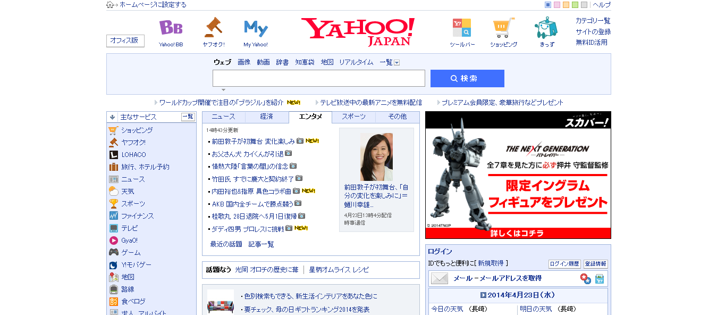Open the 記事一覧 link
The image size is (717, 315).
(262, 244)
